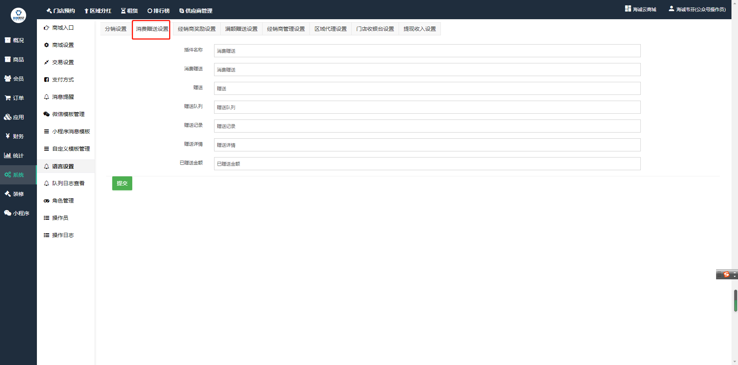The width and height of the screenshot is (738, 365).
Task: Focus the 赠送队列 input field
Action: pyautogui.click(x=427, y=107)
